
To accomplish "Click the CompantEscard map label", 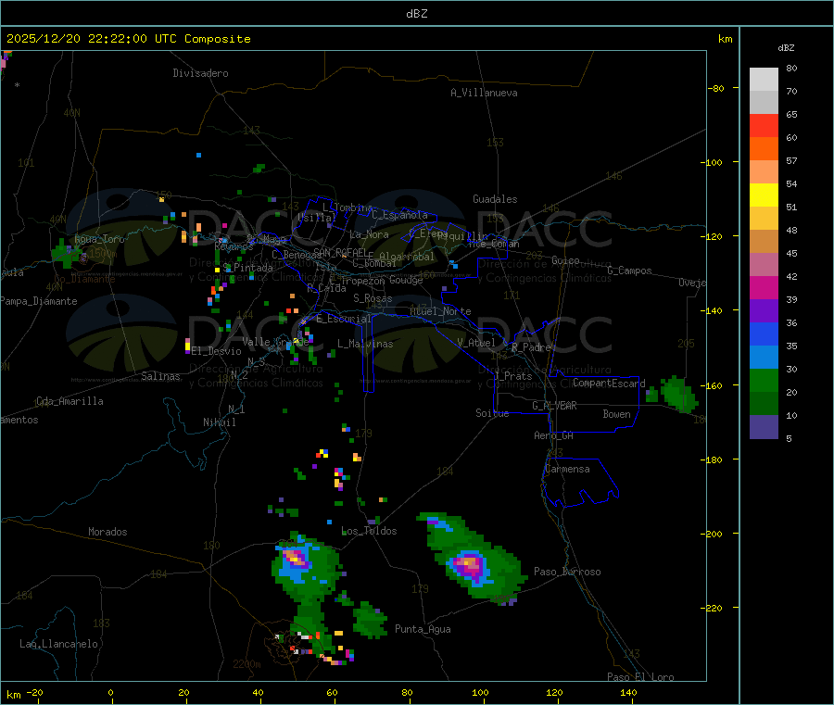I will (x=609, y=383).
